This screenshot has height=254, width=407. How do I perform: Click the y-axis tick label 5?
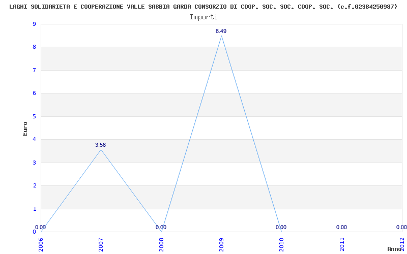34,117
